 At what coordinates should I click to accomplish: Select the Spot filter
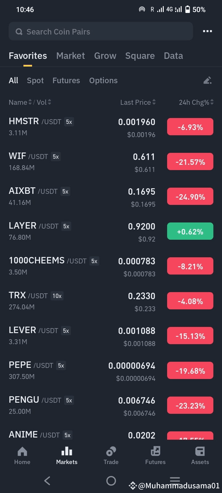point(35,80)
